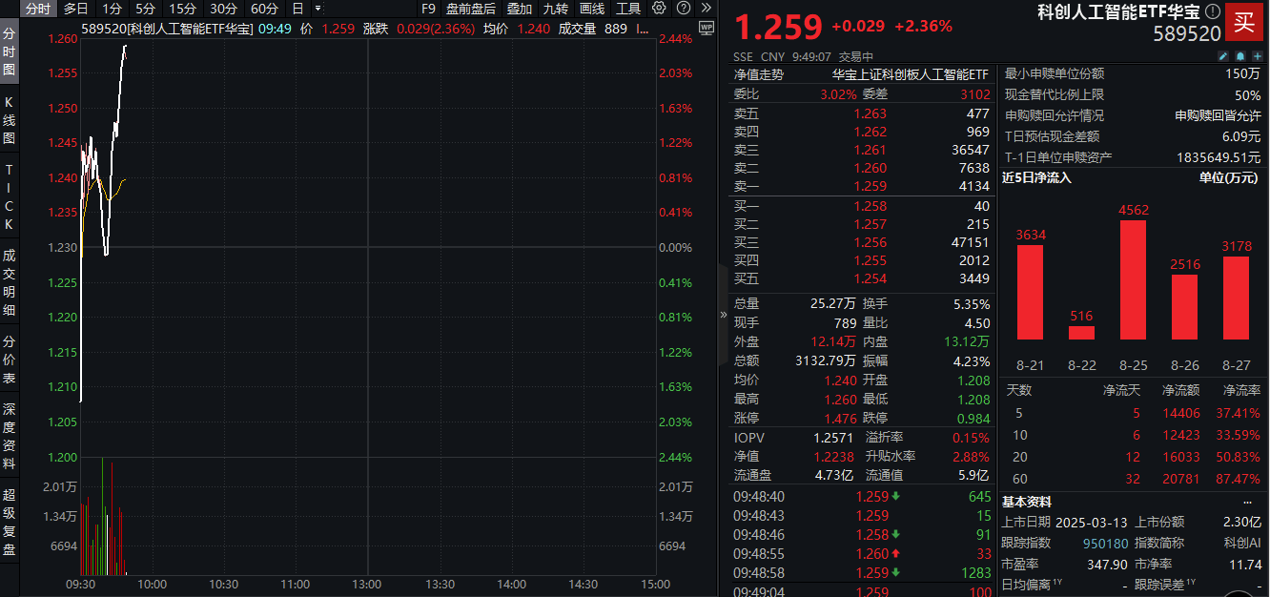Open the 分时图 sidebar view
This screenshot has width=1270, height=597.
pos(9,51)
